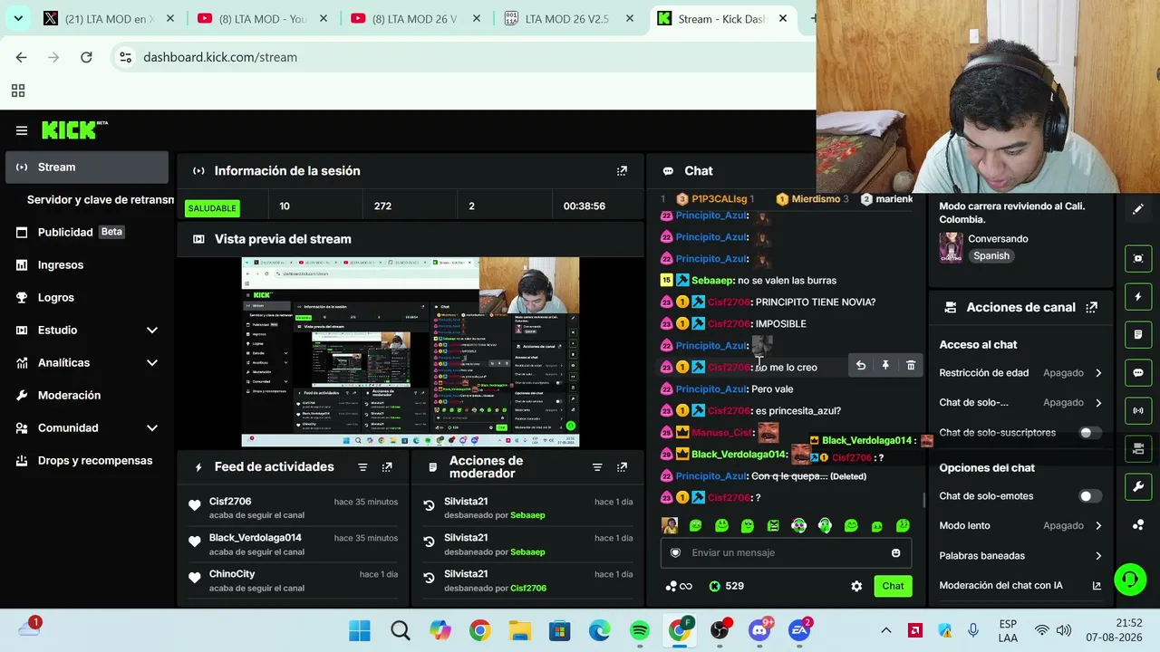Toggle Chat de solo-suscriptores switch

coord(1090,433)
